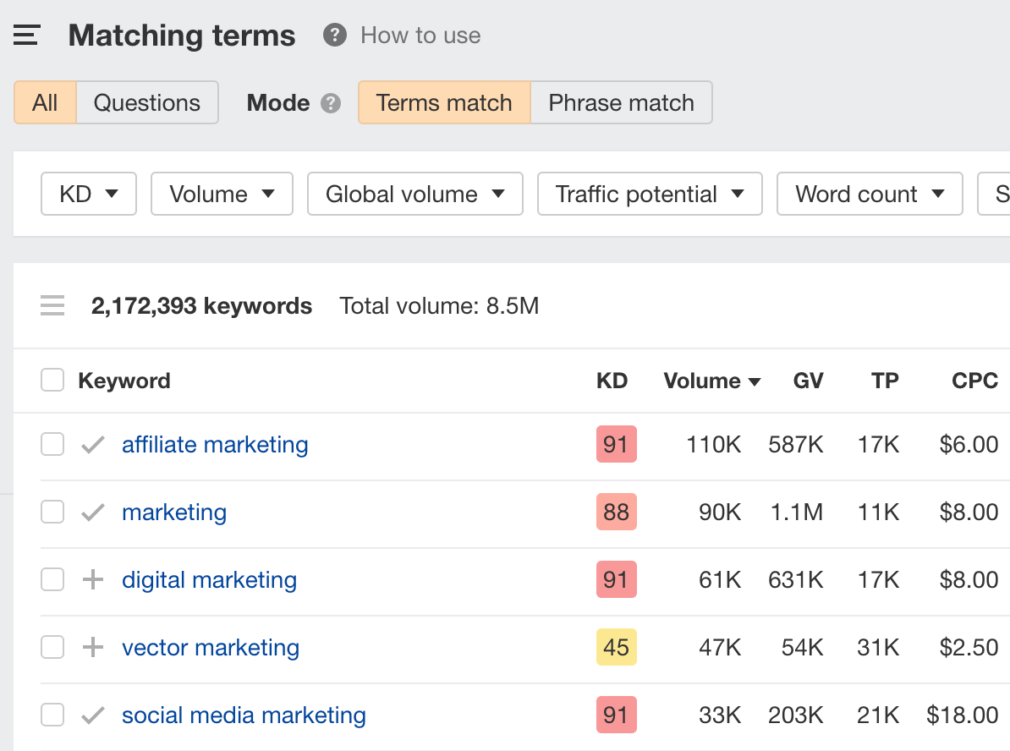Click the yellow KD 45 difficulty badge

click(x=616, y=647)
